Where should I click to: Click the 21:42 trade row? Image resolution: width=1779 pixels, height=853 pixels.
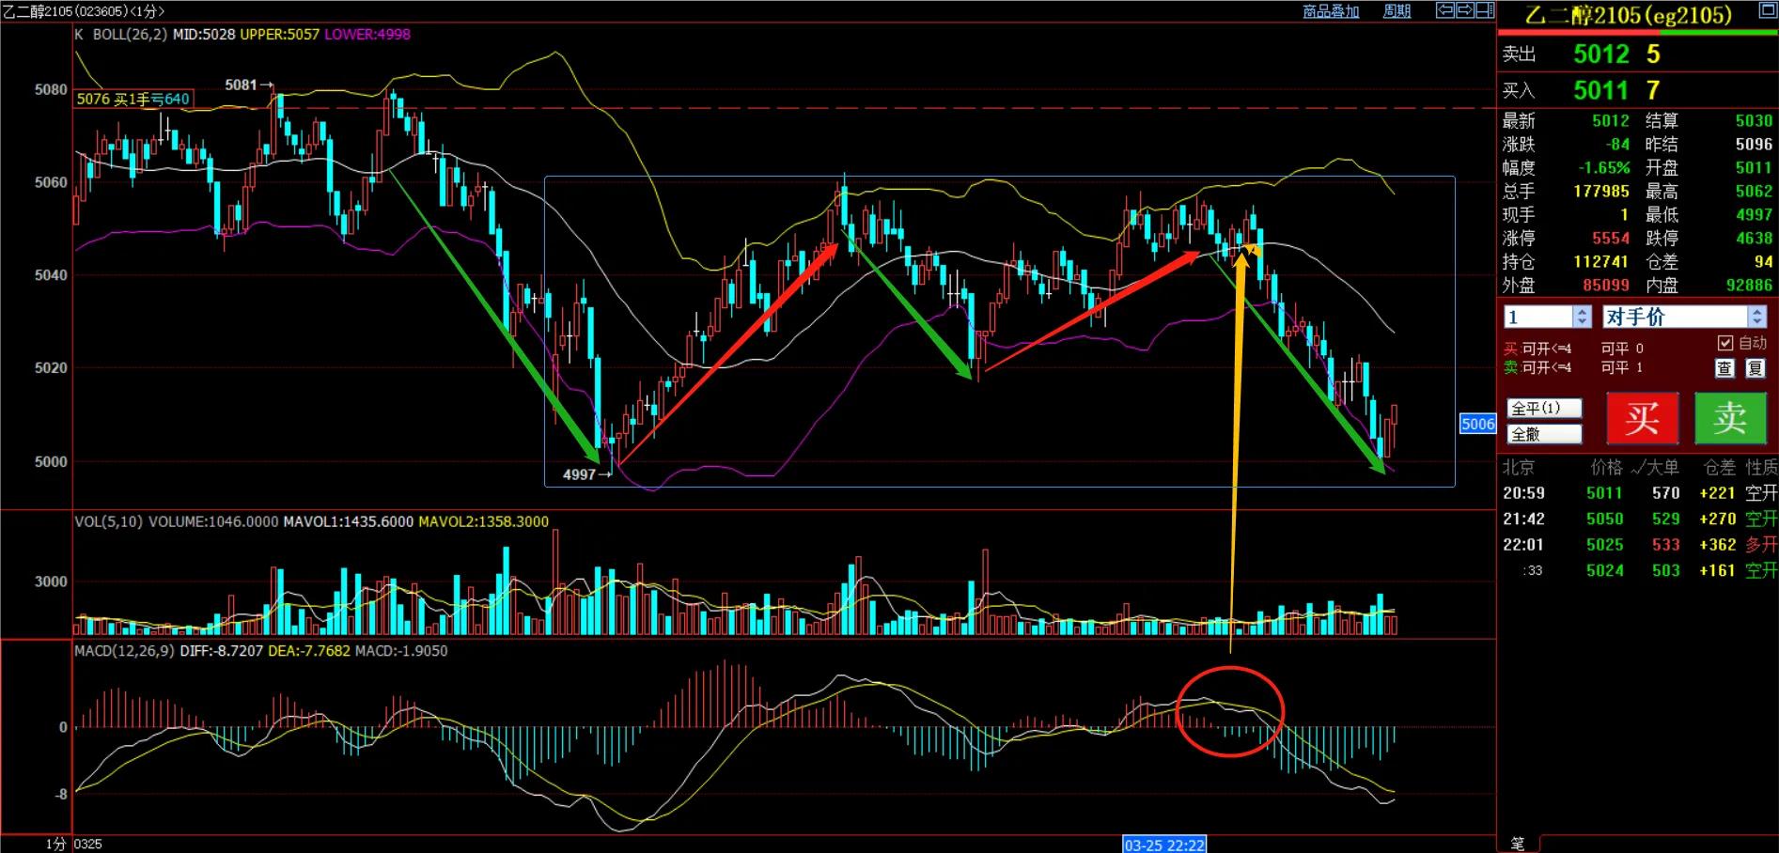(x=1639, y=519)
